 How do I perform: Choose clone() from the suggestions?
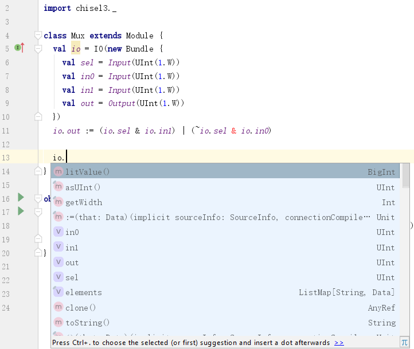(225, 307)
